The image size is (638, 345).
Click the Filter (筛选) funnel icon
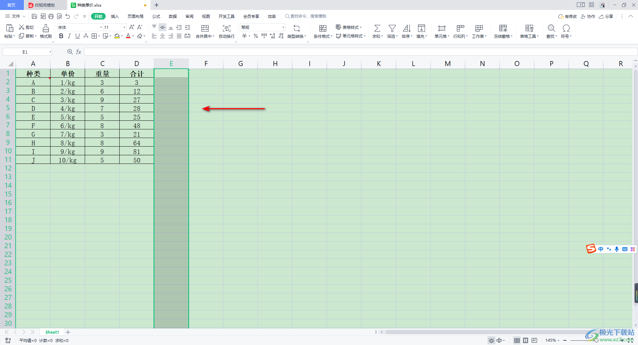(392, 28)
